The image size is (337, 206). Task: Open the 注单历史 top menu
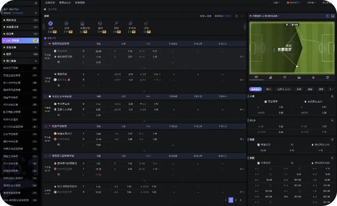[50, 3]
